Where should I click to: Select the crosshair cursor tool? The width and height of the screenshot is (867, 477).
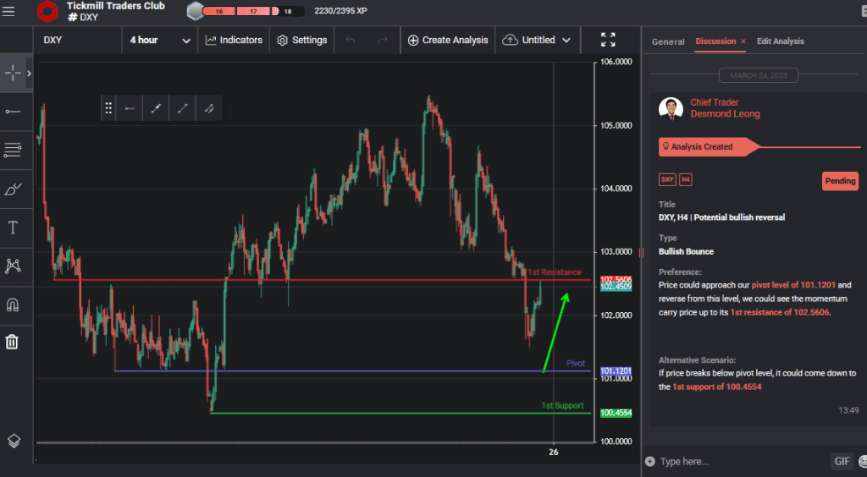(12, 73)
